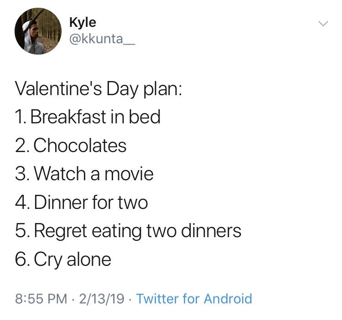The image size is (342, 320).
Task: Click the display name Kyle
Action: click(83, 23)
